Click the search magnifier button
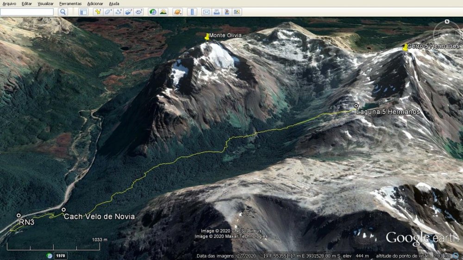Screen dimensions: 463x260 (x=63, y=12)
